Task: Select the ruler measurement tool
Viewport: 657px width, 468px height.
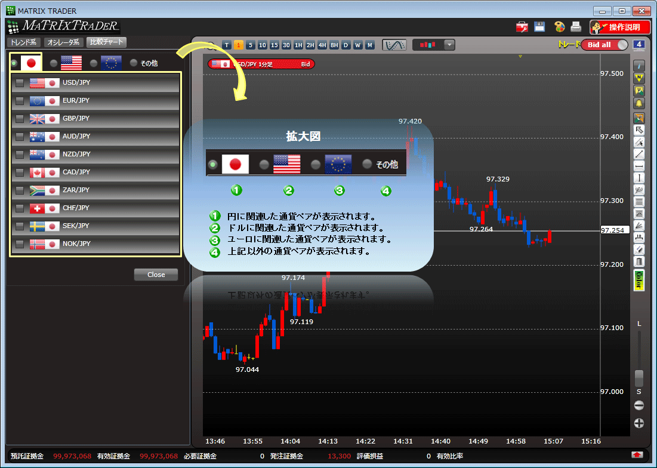Action: [x=639, y=238]
